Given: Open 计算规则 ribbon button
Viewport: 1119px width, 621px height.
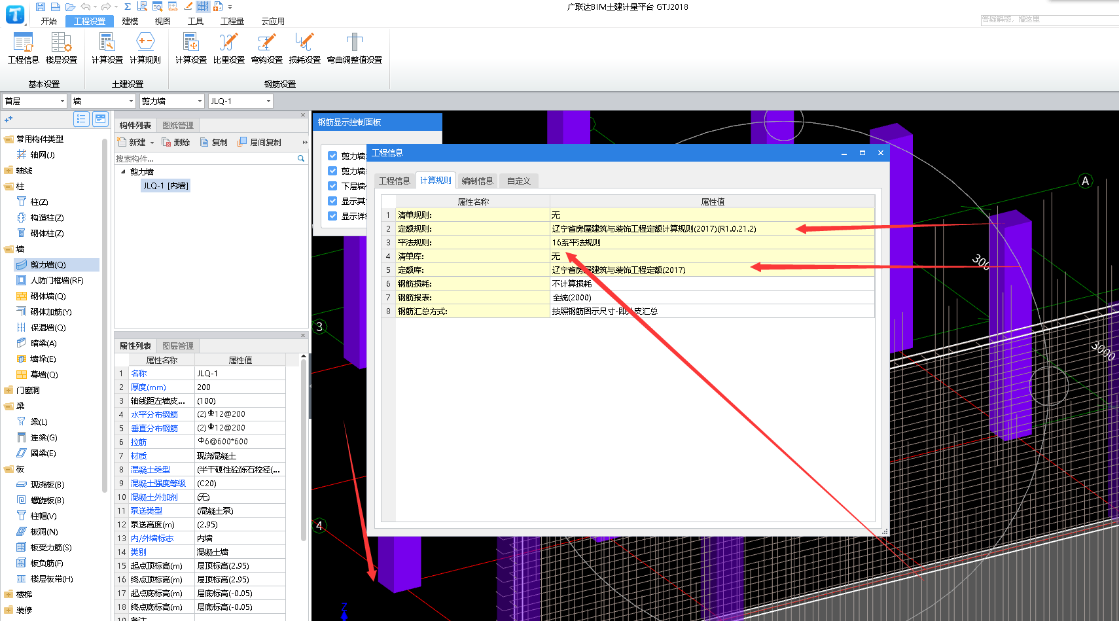Looking at the screenshot, I should [145, 48].
